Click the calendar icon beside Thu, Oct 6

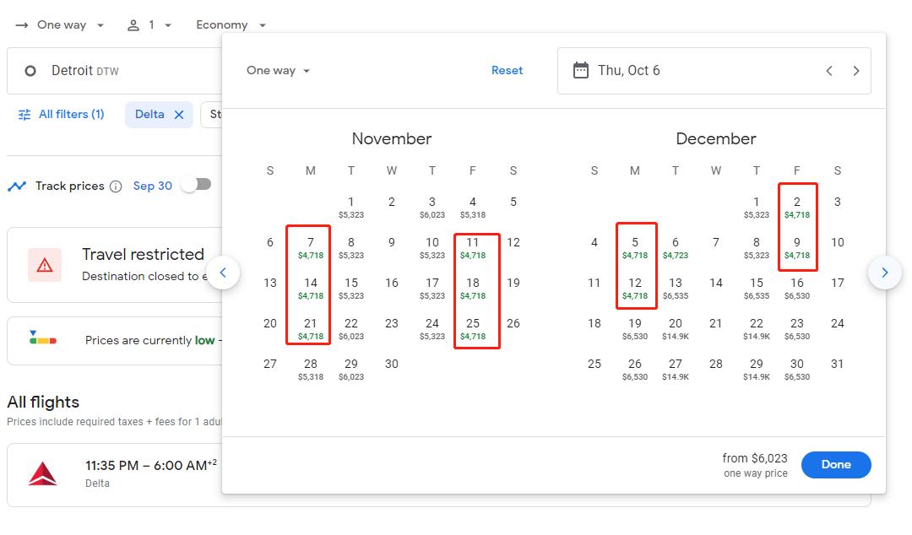(580, 71)
